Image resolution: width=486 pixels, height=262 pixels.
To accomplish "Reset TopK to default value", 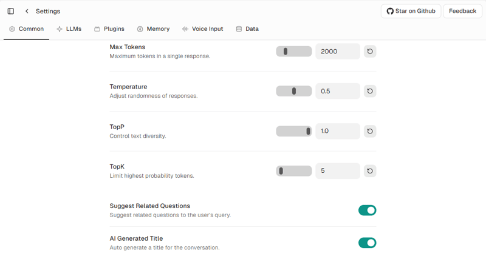I will click(x=370, y=171).
